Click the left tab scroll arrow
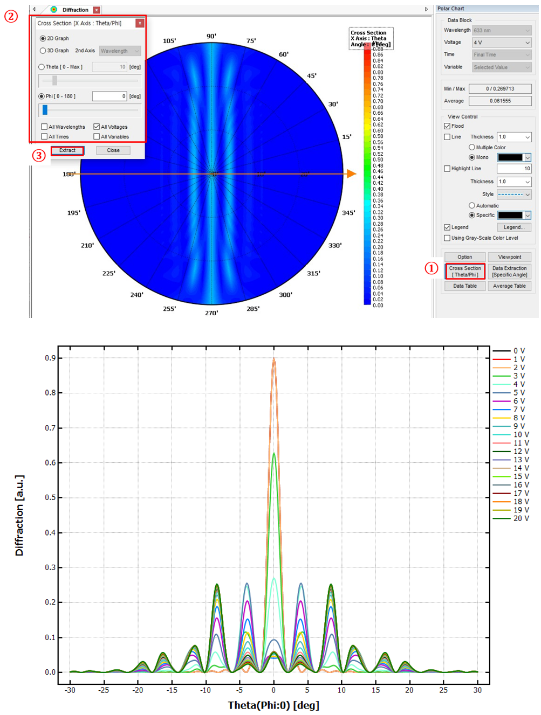The image size is (541, 715). [35, 9]
